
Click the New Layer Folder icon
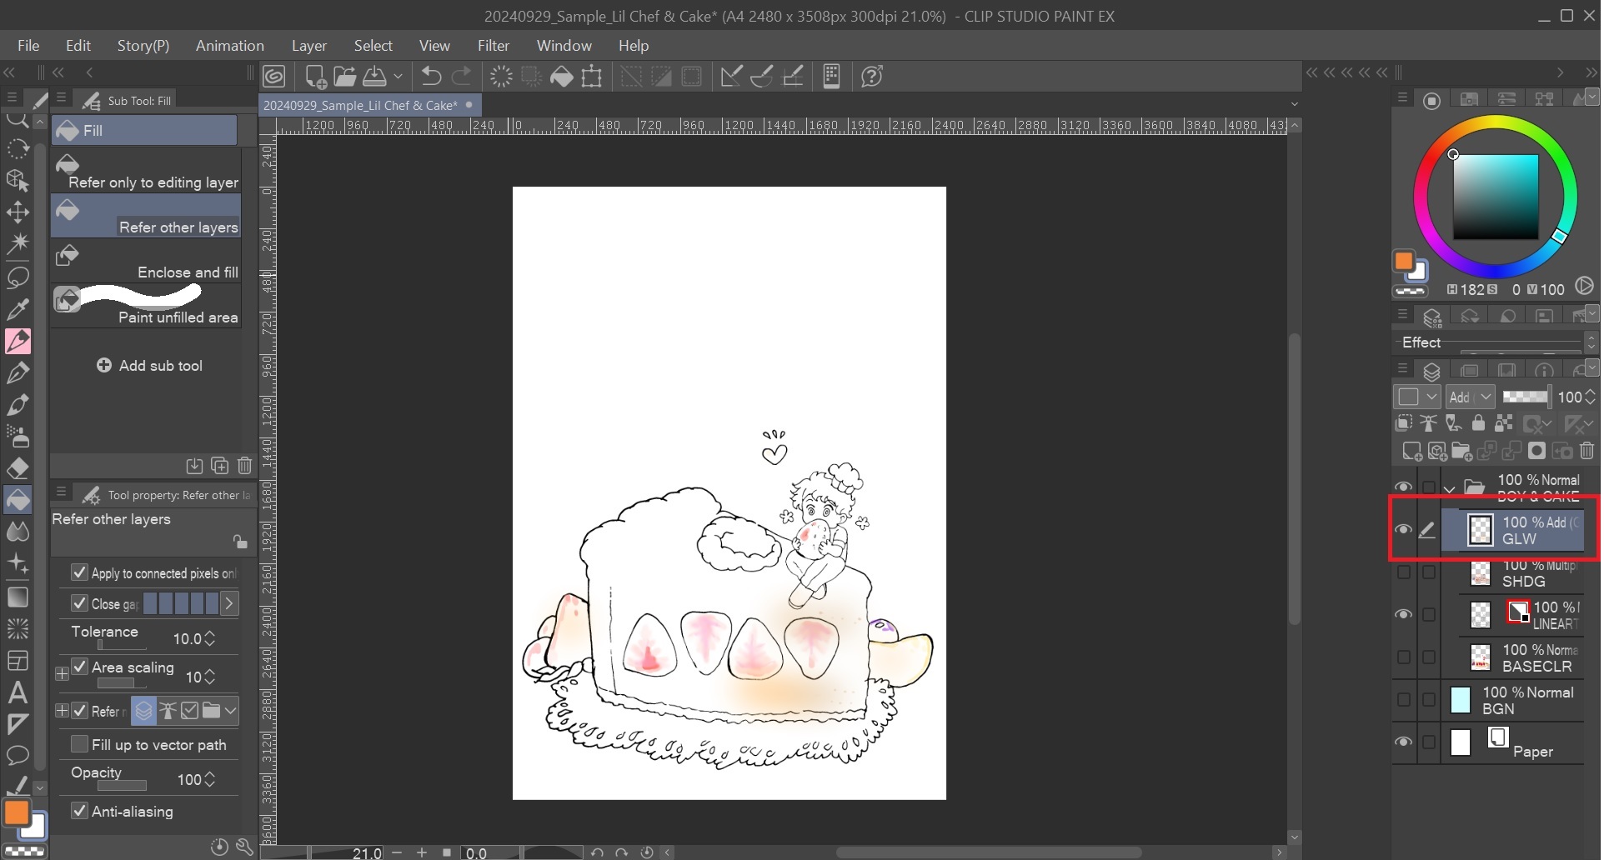click(x=1462, y=450)
